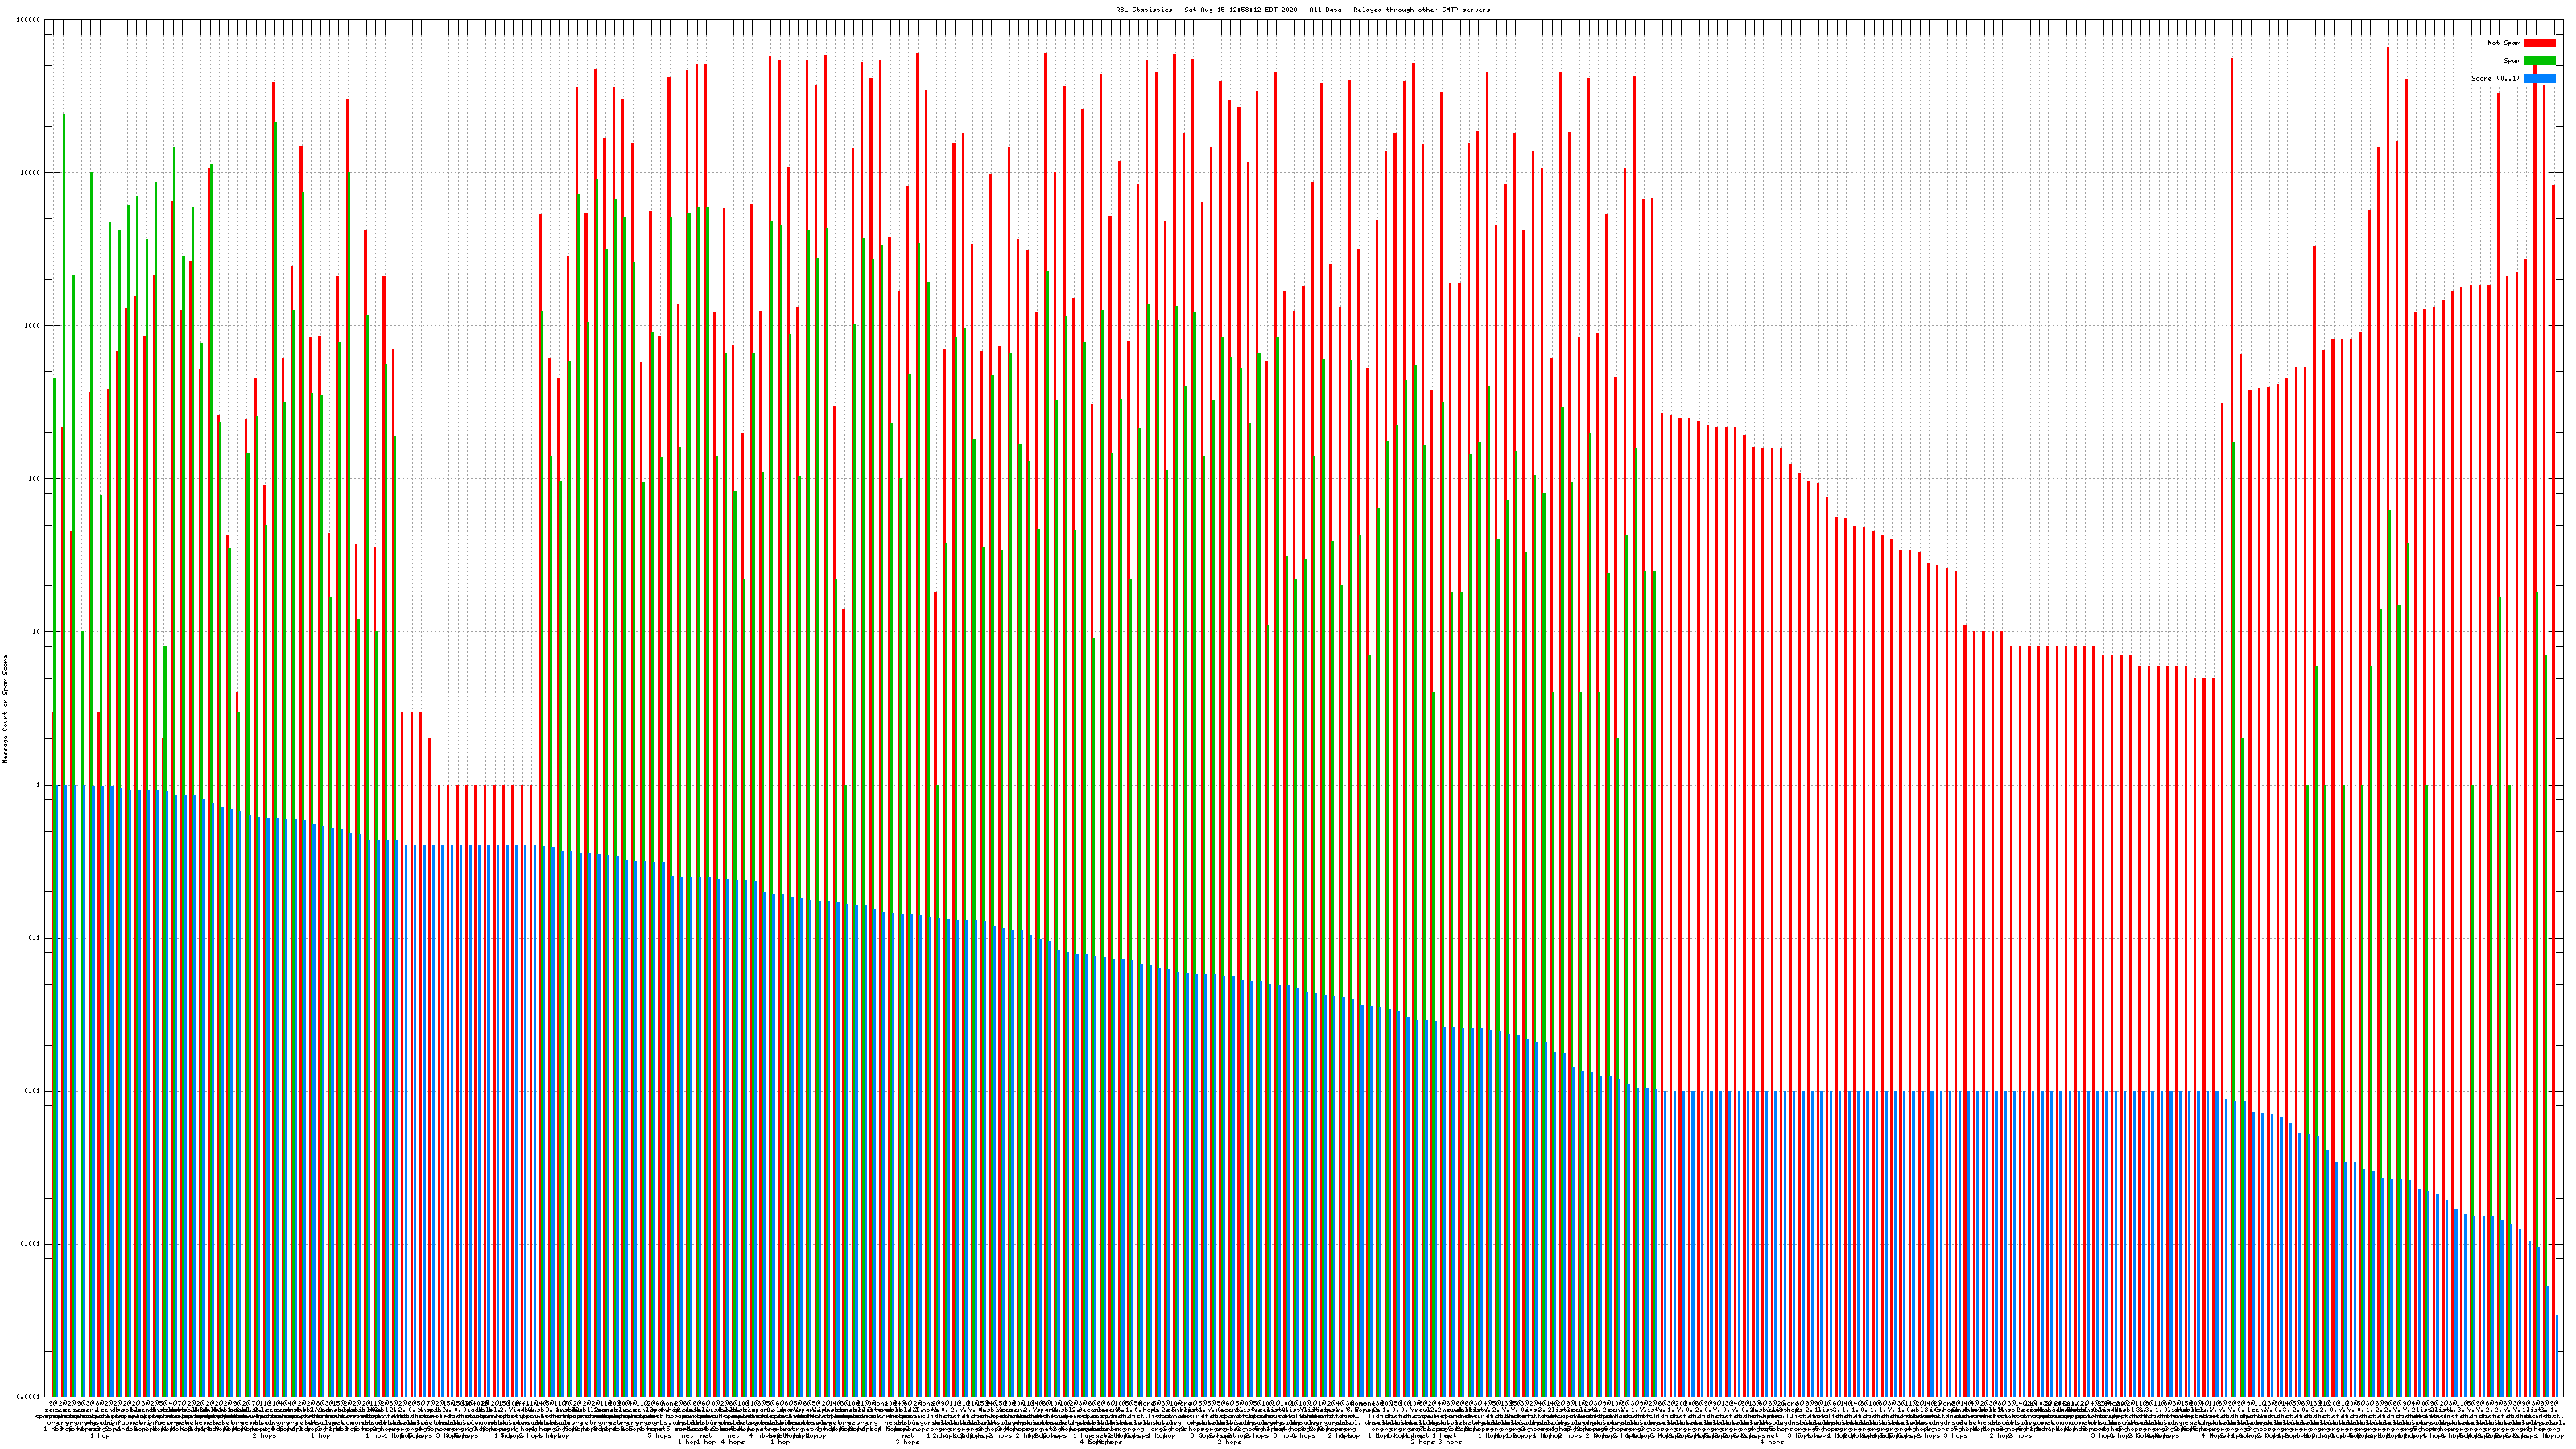Image resolution: width=2576 pixels, height=1449 pixels.
Task: Click the 100000 y-axis tick label
Action: pyautogui.click(x=29, y=20)
